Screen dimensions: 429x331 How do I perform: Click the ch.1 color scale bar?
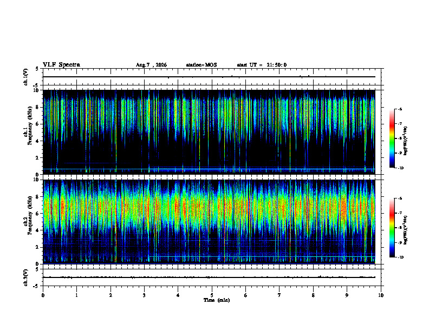tap(392, 138)
